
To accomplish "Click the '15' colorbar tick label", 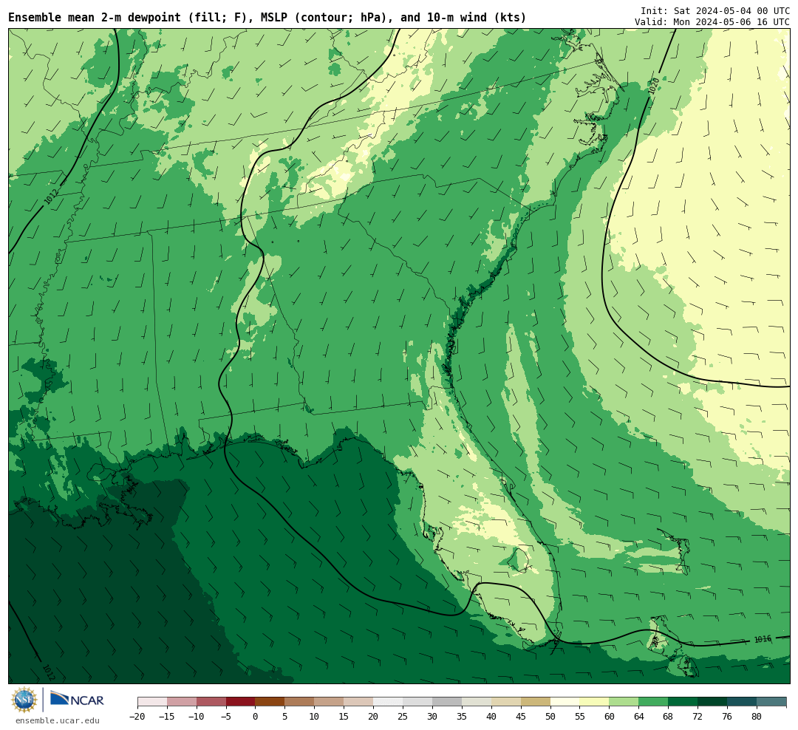I will coord(344,717).
